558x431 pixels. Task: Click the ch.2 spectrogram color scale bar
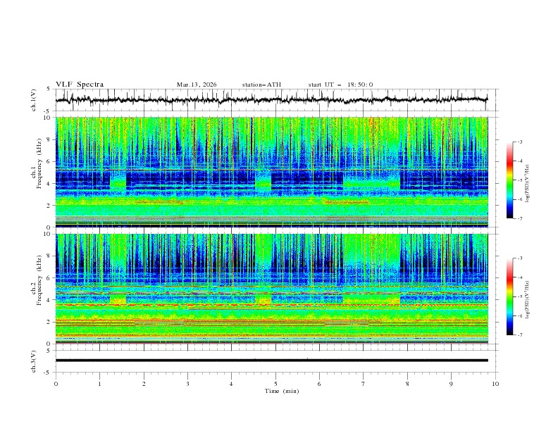[509, 296]
